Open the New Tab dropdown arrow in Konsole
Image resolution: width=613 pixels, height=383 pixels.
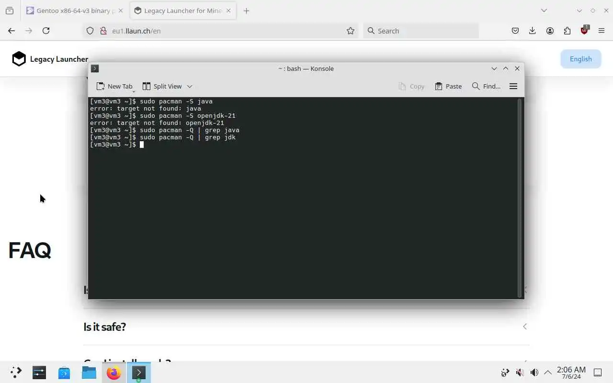[134, 91]
